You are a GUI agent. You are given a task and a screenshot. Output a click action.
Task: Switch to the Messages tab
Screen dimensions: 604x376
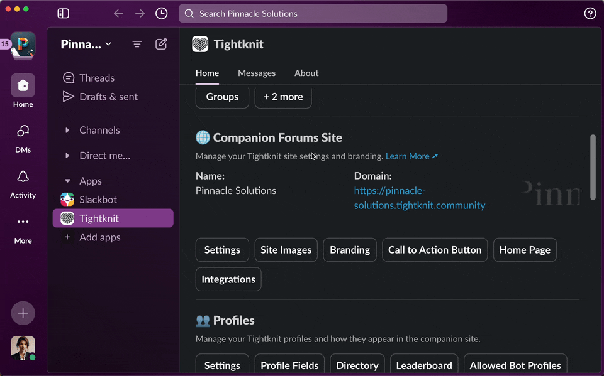[x=257, y=73]
